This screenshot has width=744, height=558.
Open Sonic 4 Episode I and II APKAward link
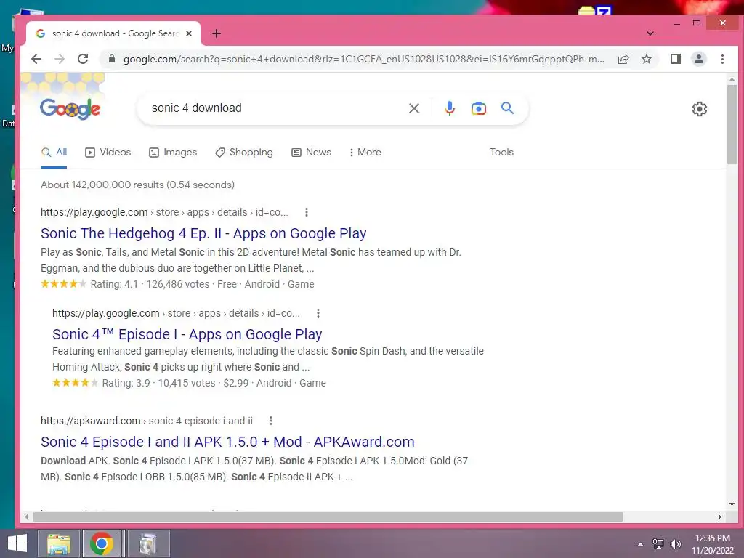point(227,442)
